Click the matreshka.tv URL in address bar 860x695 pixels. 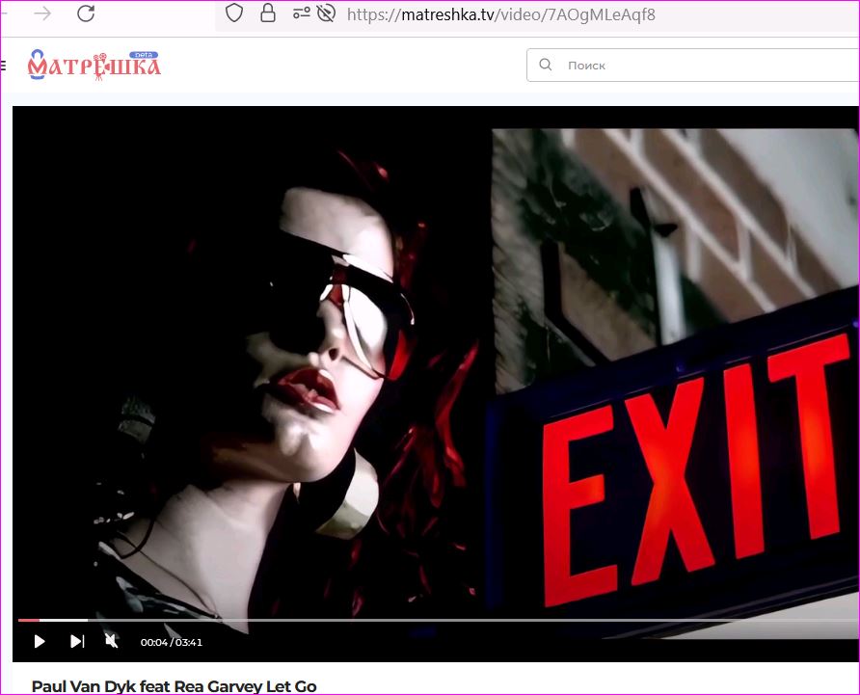pos(500,14)
